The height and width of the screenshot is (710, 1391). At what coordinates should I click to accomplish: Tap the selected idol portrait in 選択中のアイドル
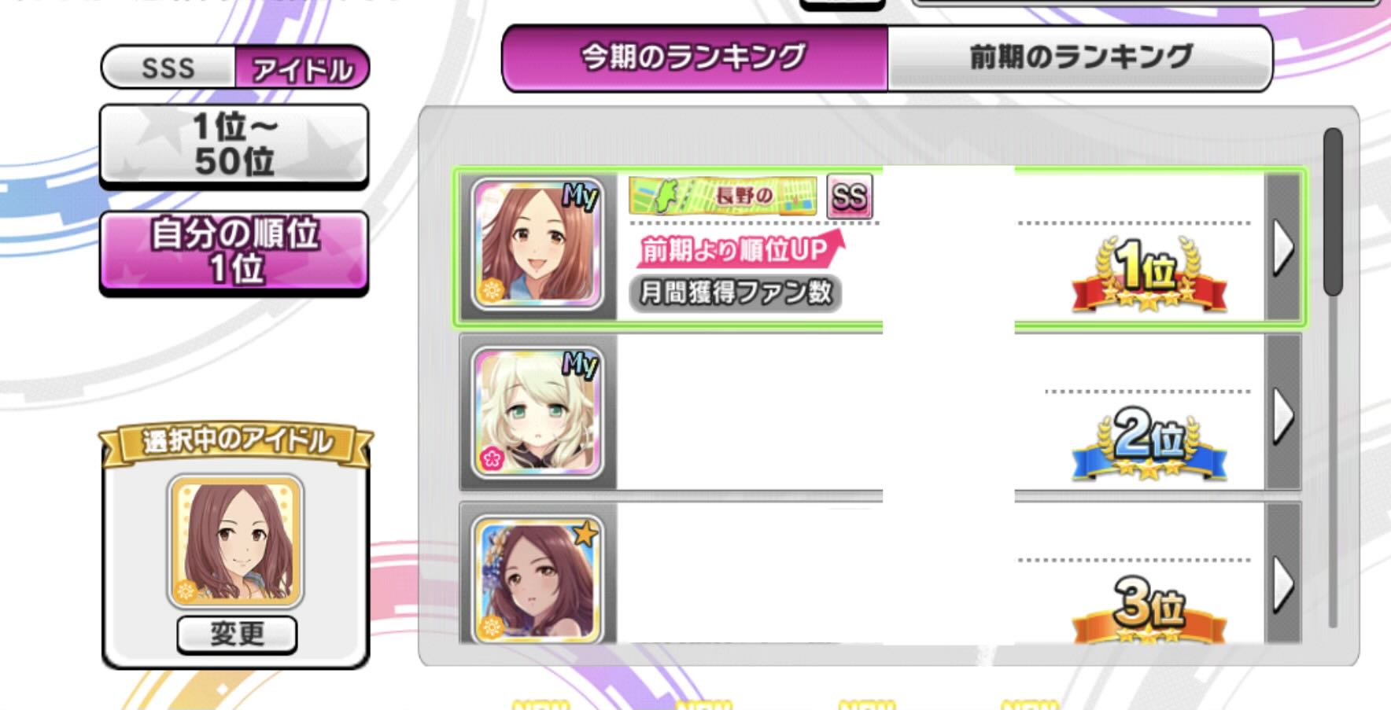click(x=235, y=541)
